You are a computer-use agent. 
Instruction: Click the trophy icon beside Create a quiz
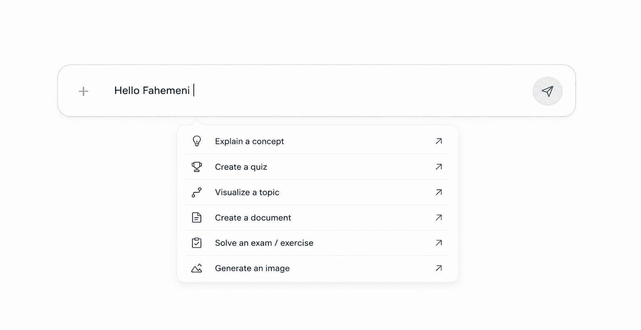pos(197,167)
